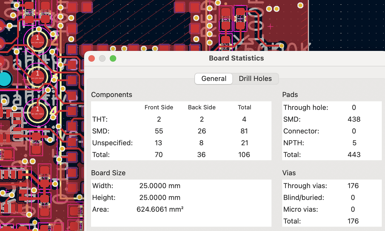Click the Back Side column header
The height and width of the screenshot is (231, 385).
(x=202, y=107)
